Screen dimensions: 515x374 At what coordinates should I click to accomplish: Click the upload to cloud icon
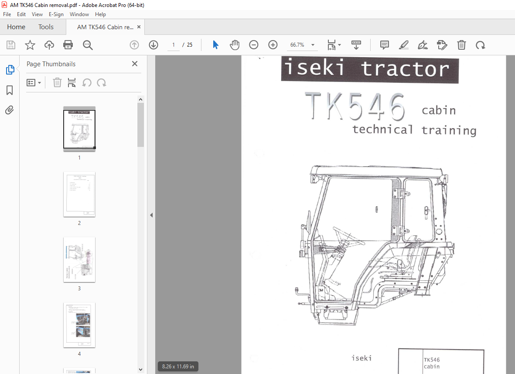tap(49, 45)
